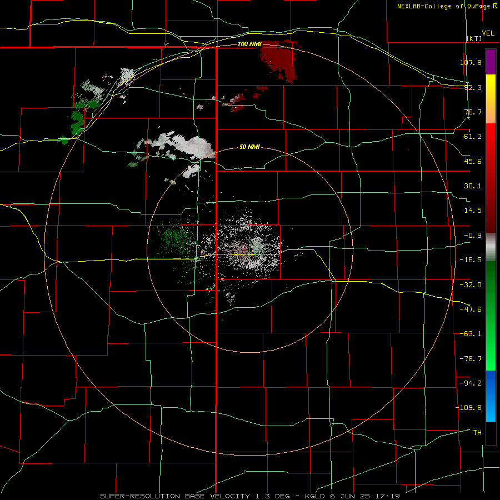Click the 50 NMI range ring label
The width and height of the screenshot is (500, 500).
(x=249, y=147)
